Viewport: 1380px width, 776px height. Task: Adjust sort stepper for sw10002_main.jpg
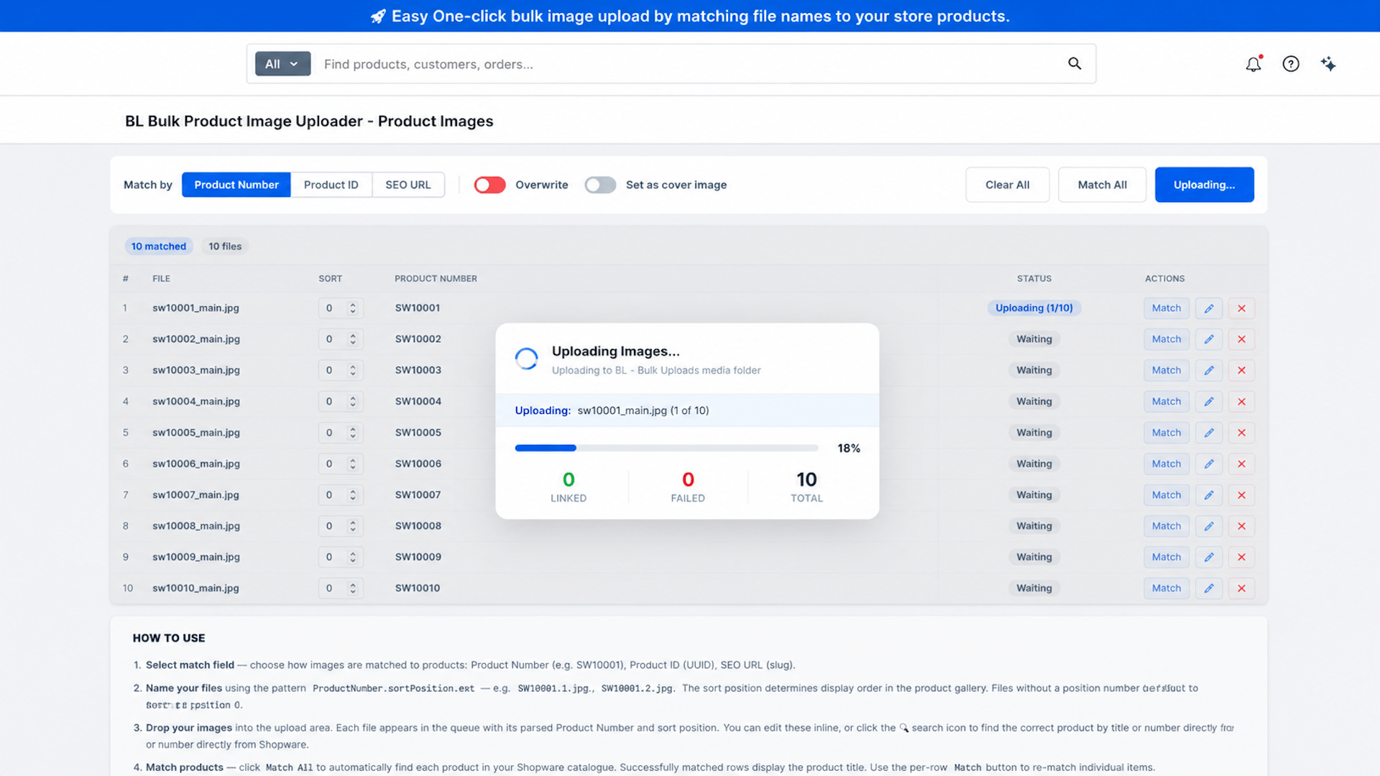coord(353,339)
